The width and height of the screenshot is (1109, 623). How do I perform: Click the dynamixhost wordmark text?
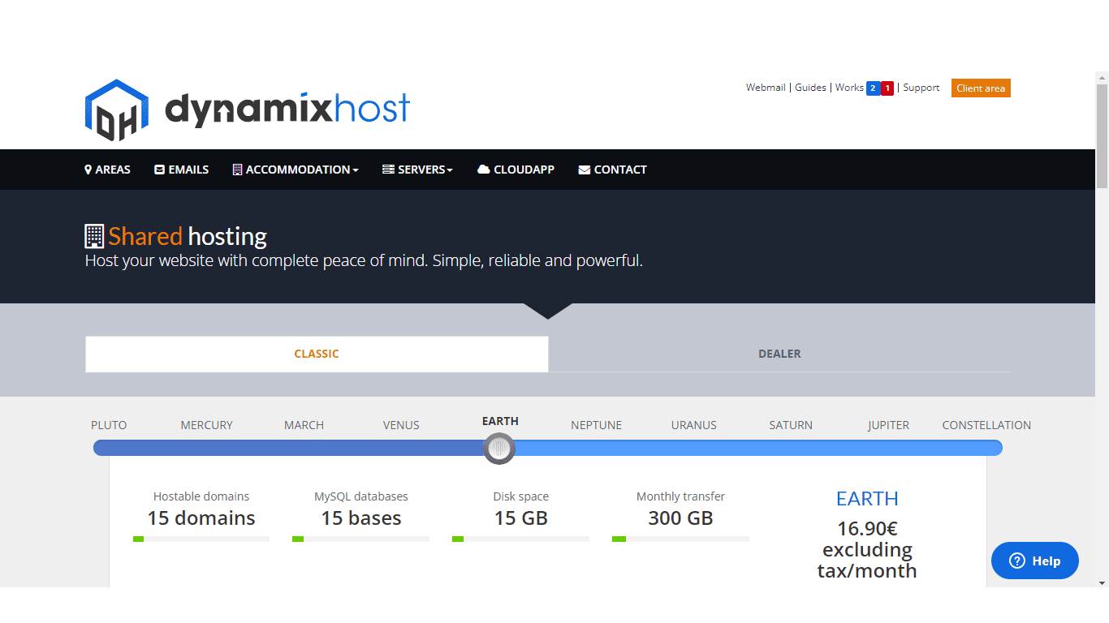click(x=287, y=110)
